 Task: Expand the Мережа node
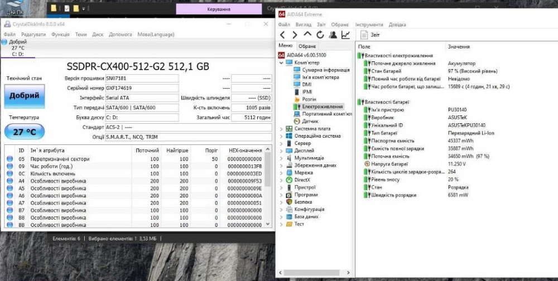pyautogui.click(x=281, y=173)
